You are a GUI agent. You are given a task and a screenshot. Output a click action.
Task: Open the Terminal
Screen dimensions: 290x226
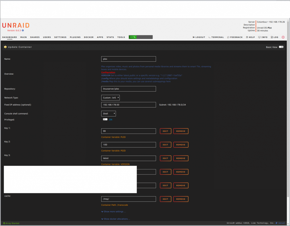pyautogui.click(x=216, y=37)
